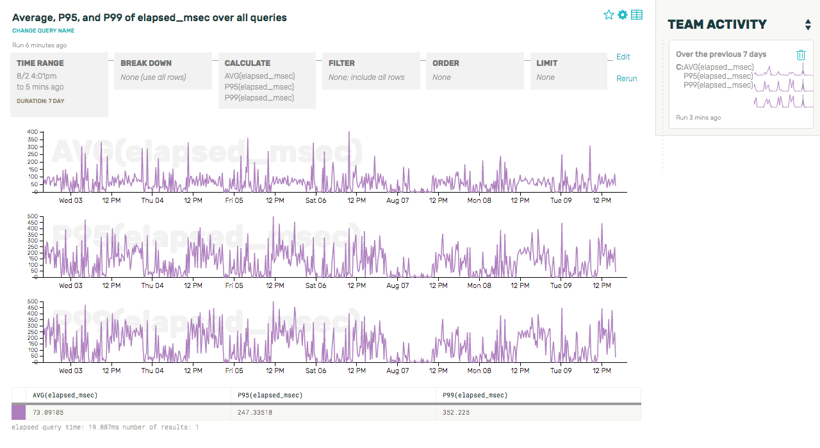Open the query settings gear
Viewport: 820px width, 448px height.
(x=621, y=14)
